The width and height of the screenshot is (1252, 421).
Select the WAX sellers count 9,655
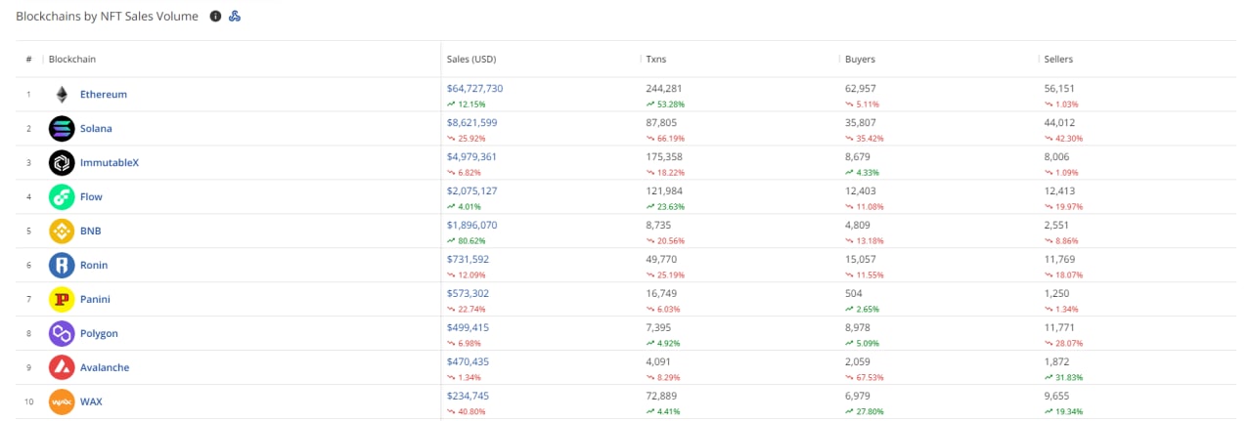pos(1058,396)
